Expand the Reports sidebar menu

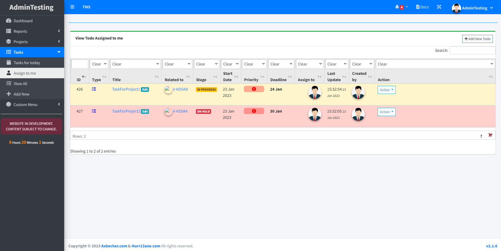(x=20, y=31)
